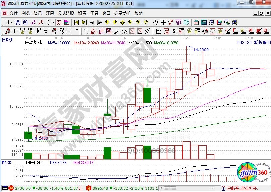
Task: Click the calendar icon showing 21
Action: click(196, 22)
